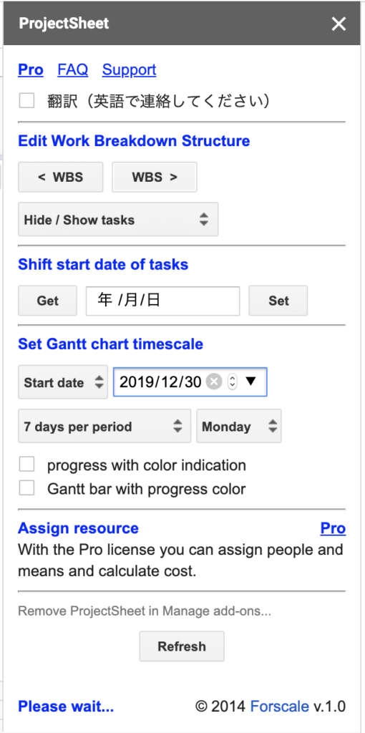The width and height of the screenshot is (365, 733).
Task: Enable Gantt bar with progress color
Action: point(26,488)
